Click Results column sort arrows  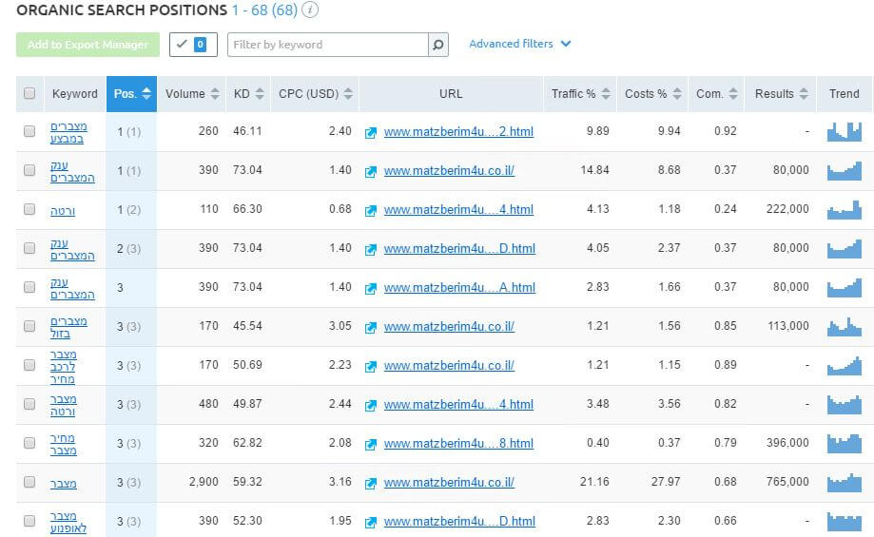point(804,93)
